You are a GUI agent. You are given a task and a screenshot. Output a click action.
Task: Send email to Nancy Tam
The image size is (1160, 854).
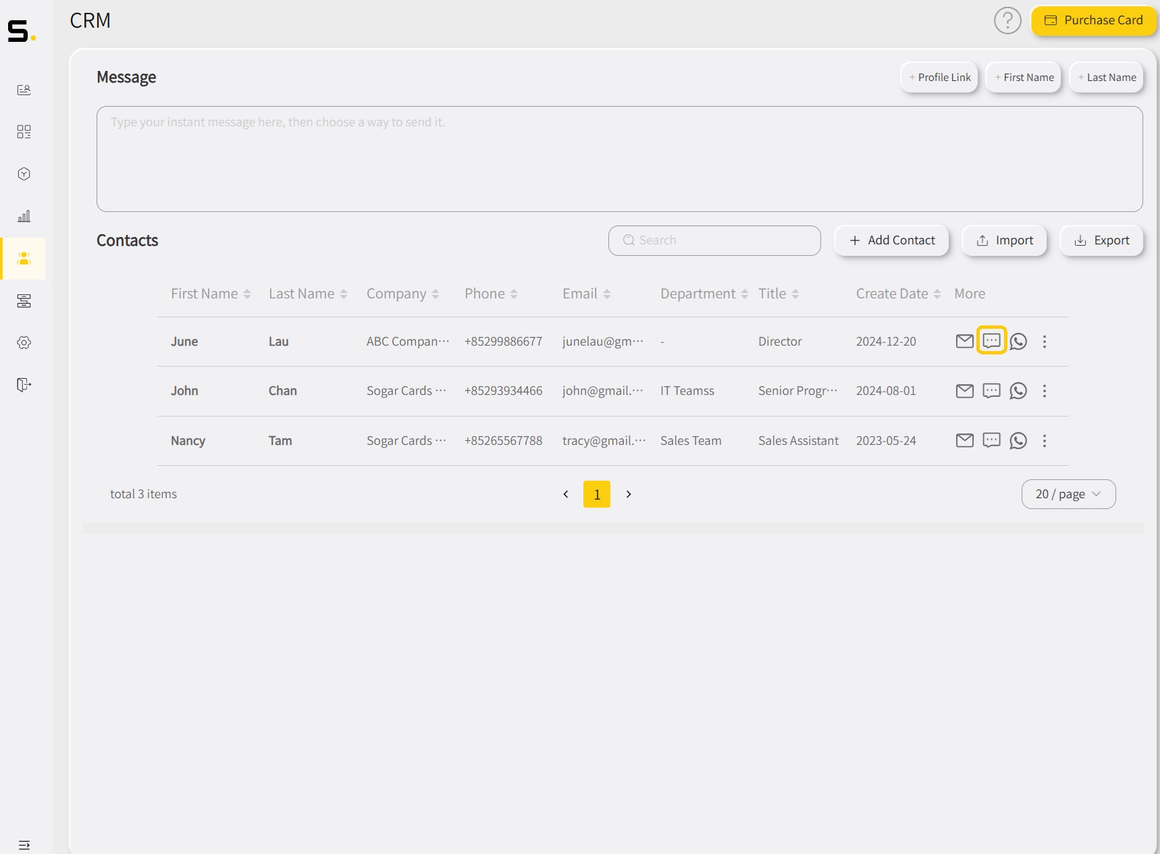pos(965,441)
